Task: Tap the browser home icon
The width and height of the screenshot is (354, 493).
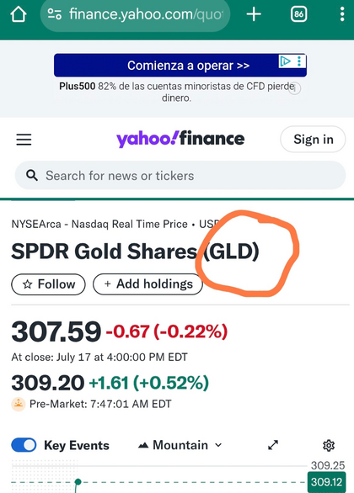Action: click(x=19, y=14)
